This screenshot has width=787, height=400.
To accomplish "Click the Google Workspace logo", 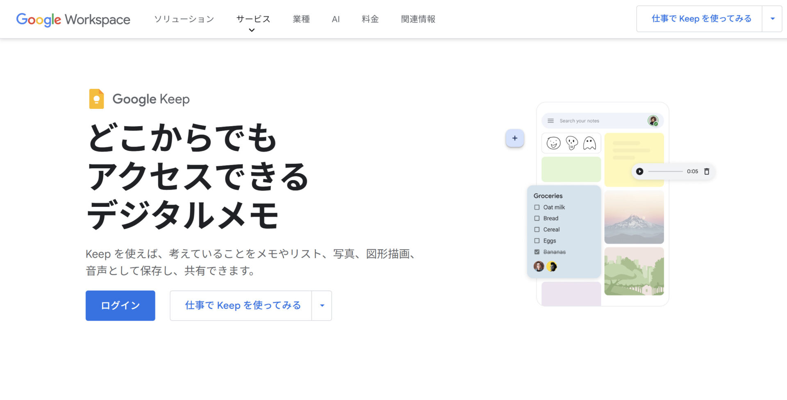I will pos(73,19).
